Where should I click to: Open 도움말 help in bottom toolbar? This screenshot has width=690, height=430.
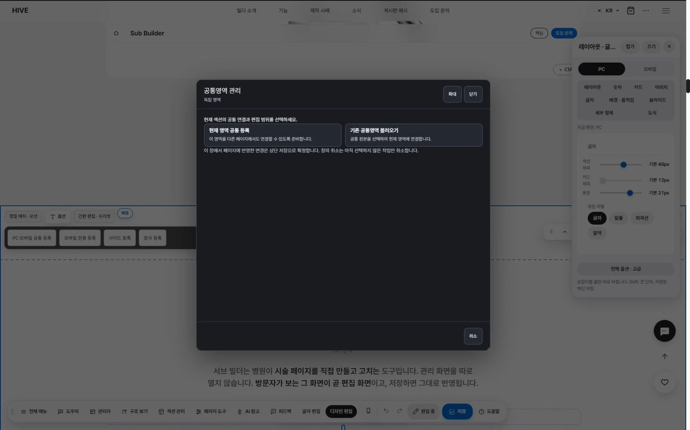click(x=489, y=411)
